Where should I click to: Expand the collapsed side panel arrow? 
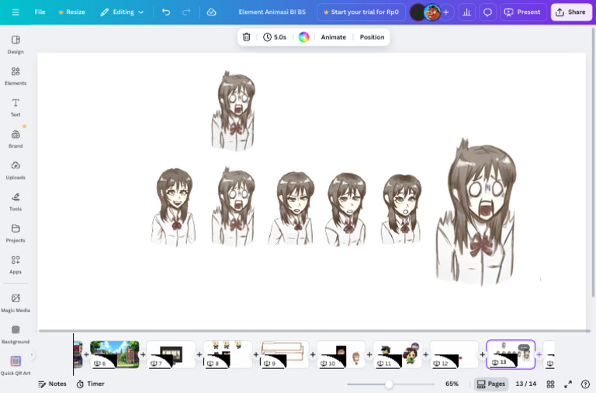(32, 355)
